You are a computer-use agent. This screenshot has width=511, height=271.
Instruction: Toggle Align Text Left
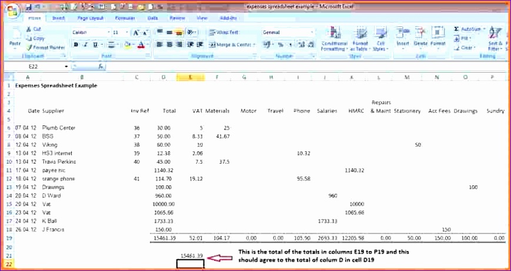160,45
